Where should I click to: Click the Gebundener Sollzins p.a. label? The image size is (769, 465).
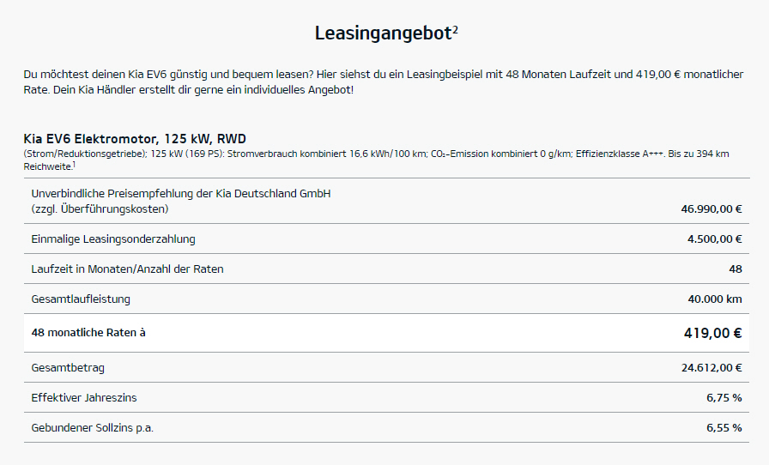click(x=93, y=427)
